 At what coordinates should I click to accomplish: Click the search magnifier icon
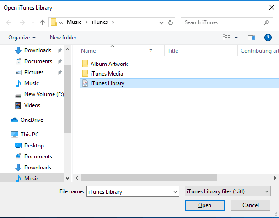pos(266,22)
